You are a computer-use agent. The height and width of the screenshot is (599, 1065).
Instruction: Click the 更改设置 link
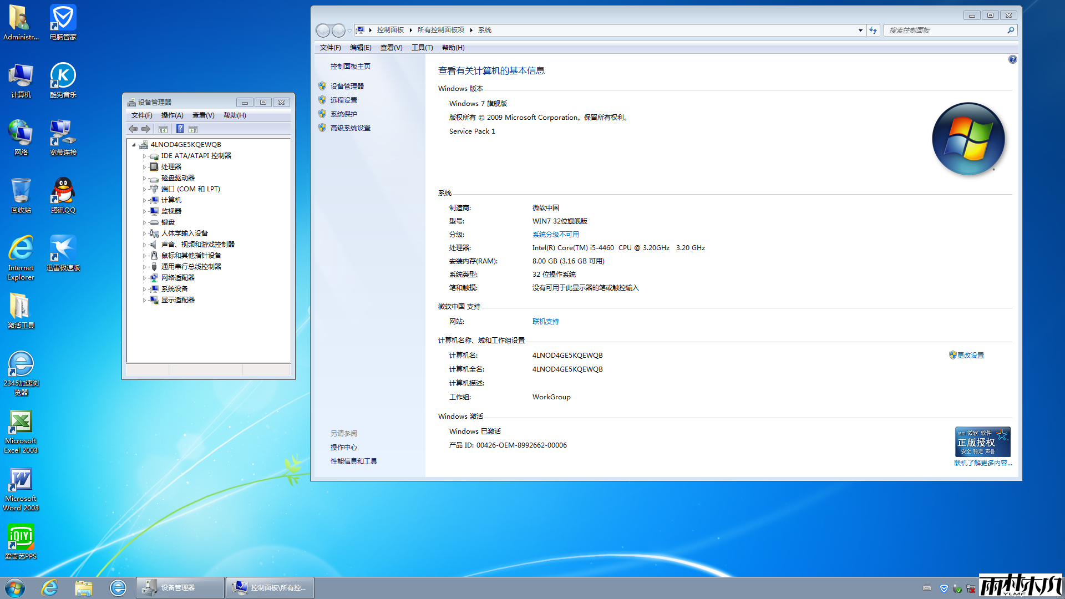970,356
